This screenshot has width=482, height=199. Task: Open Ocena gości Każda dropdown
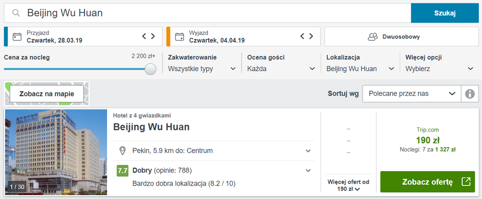coord(281,69)
